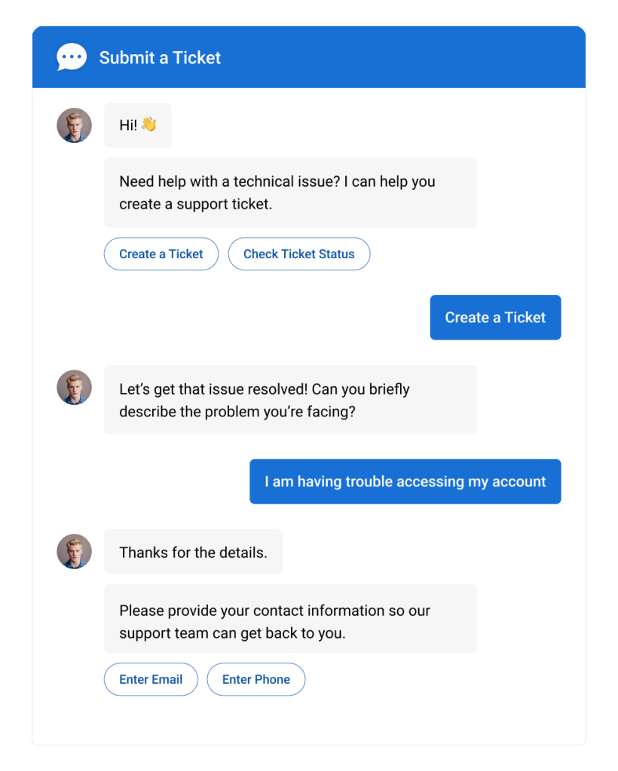This screenshot has height=771, width=618.
Task: Click the agent avatar beside the Hi message
Action: [74, 125]
